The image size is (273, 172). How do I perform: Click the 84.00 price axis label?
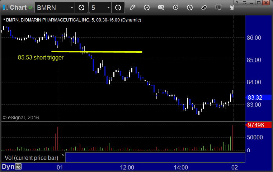[x=254, y=82]
